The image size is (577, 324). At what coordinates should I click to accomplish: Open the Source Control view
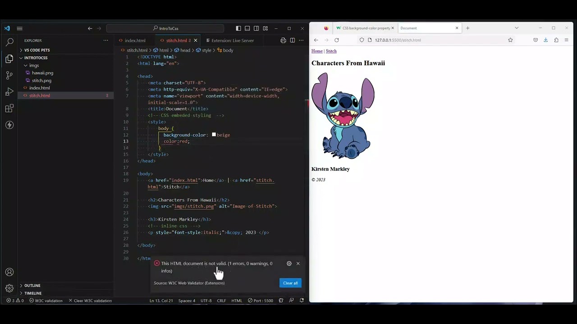click(x=9, y=75)
